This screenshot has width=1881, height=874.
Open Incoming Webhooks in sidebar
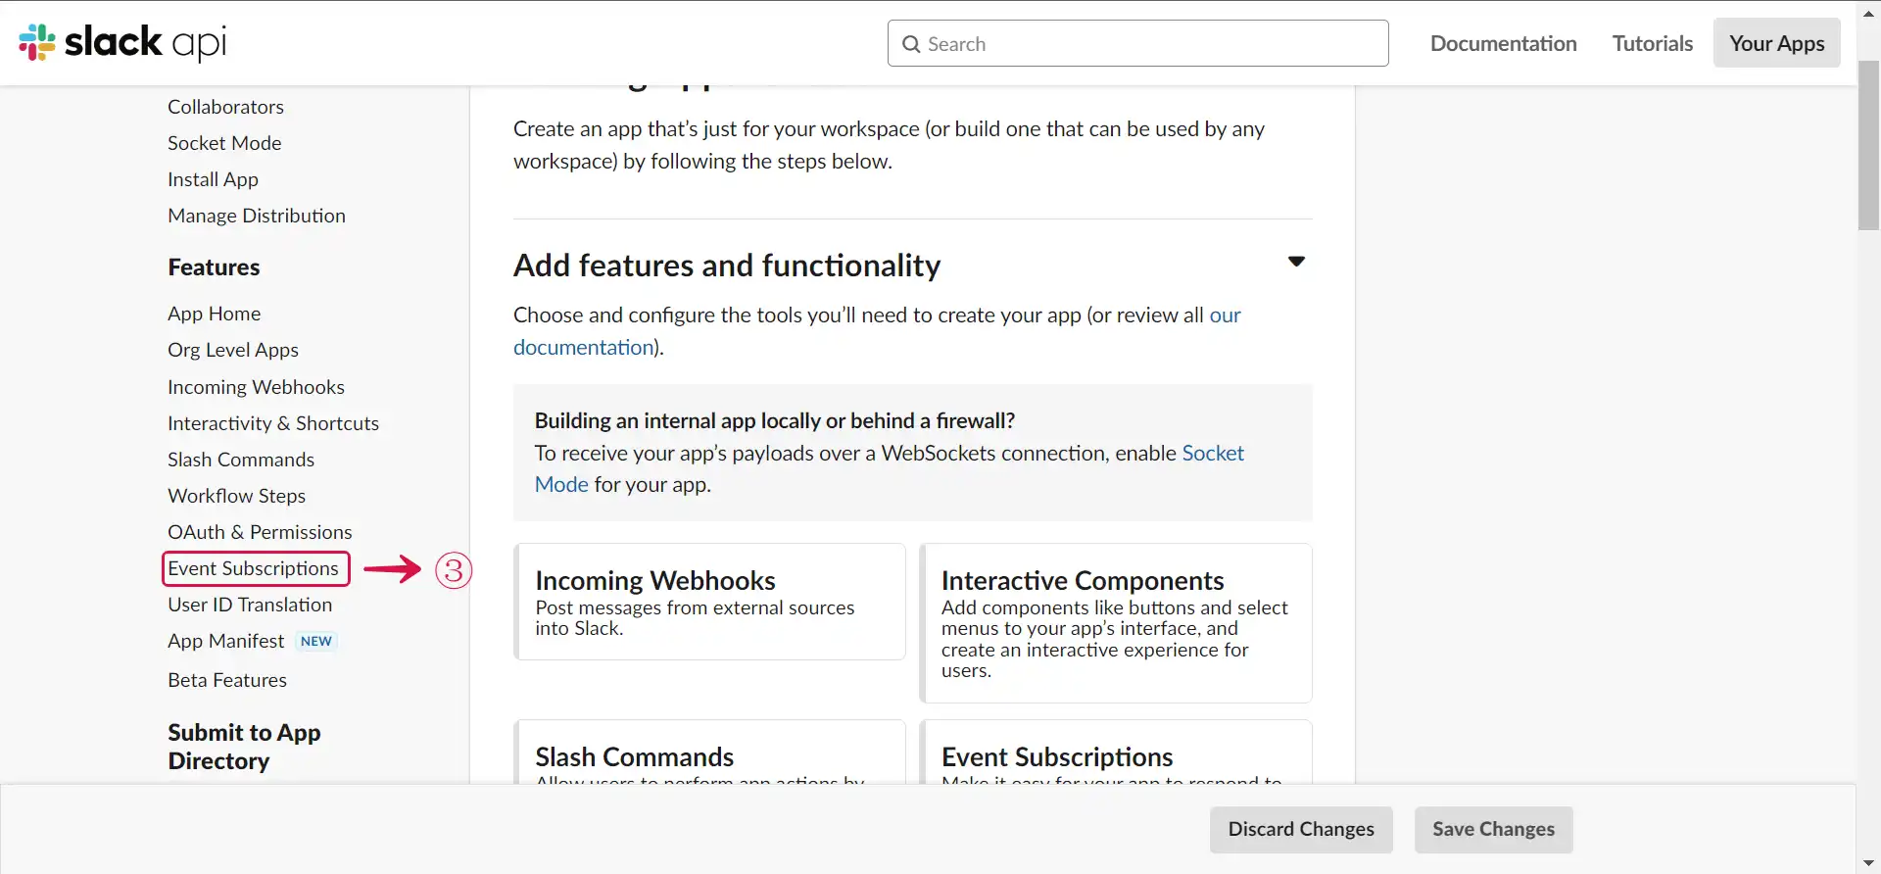(x=256, y=387)
